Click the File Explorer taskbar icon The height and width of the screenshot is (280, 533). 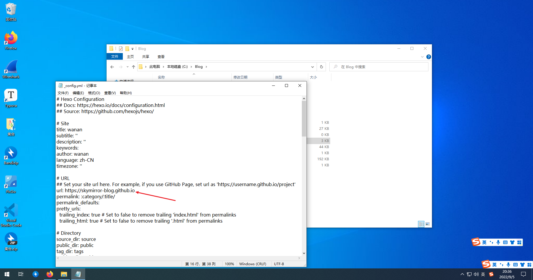pos(64,274)
